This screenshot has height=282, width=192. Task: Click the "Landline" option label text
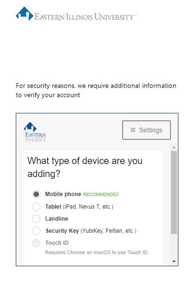57,219
